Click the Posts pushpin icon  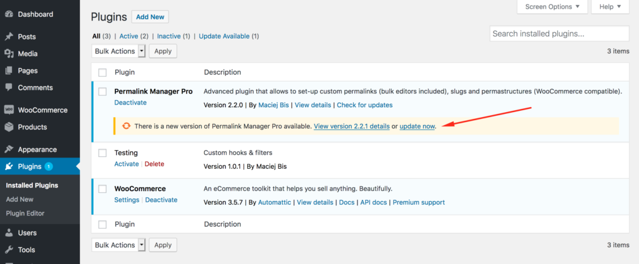pos(9,37)
